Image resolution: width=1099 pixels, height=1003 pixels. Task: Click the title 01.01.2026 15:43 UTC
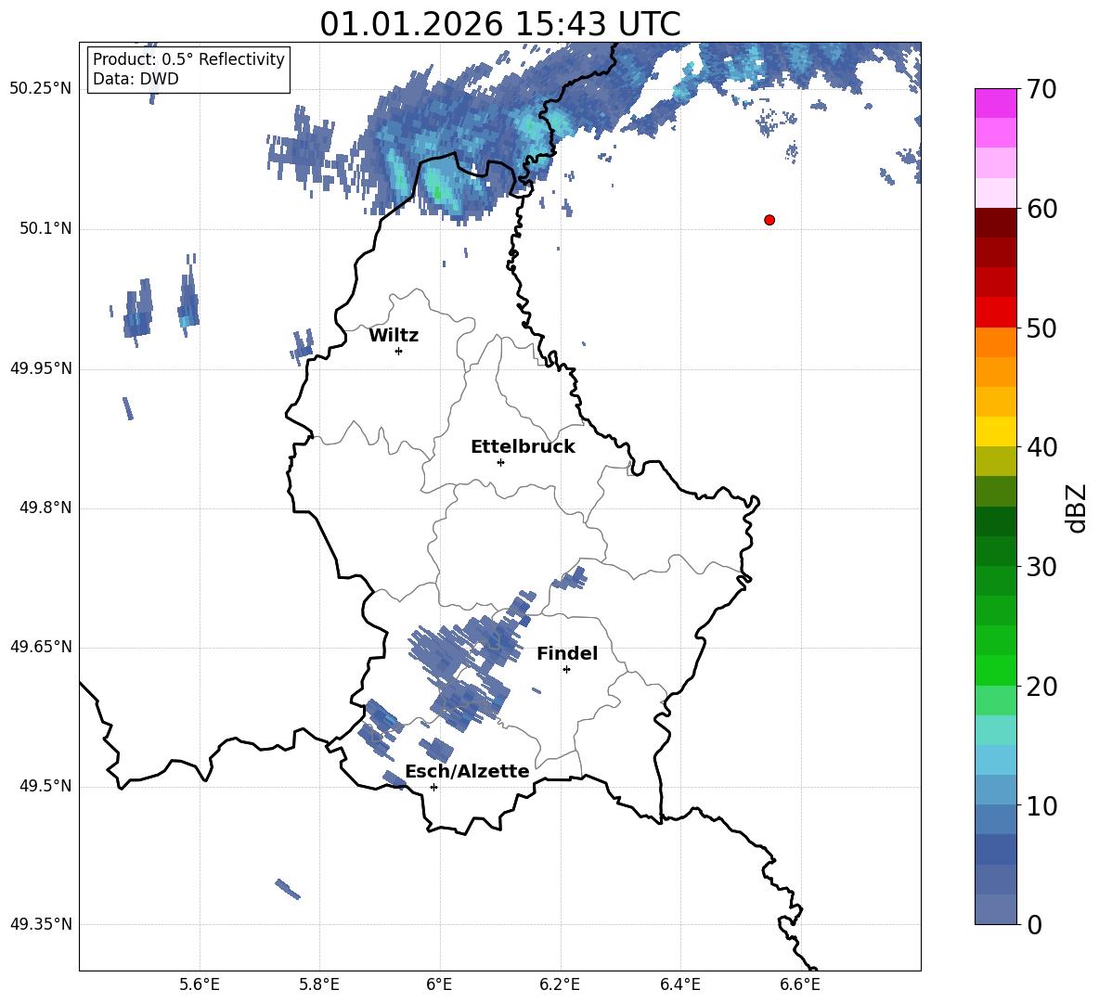(500, 24)
